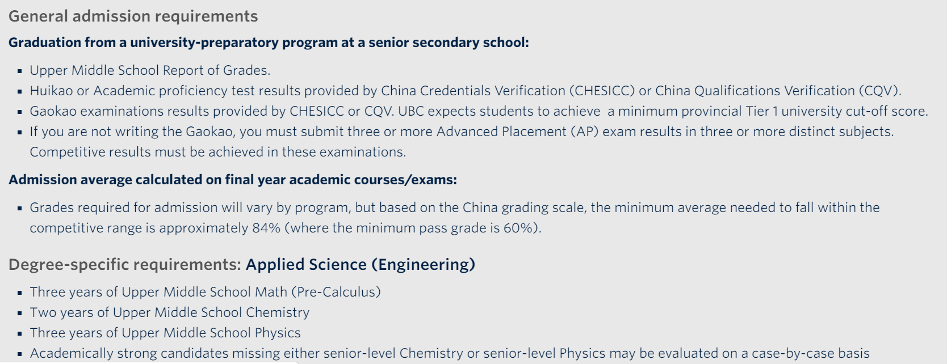Click the Applied Science (Engineering) heading text
Image resolution: width=947 pixels, height=364 pixels.
[x=361, y=265]
